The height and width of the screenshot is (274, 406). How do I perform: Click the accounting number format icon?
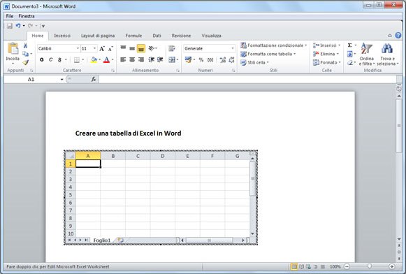click(x=188, y=60)
